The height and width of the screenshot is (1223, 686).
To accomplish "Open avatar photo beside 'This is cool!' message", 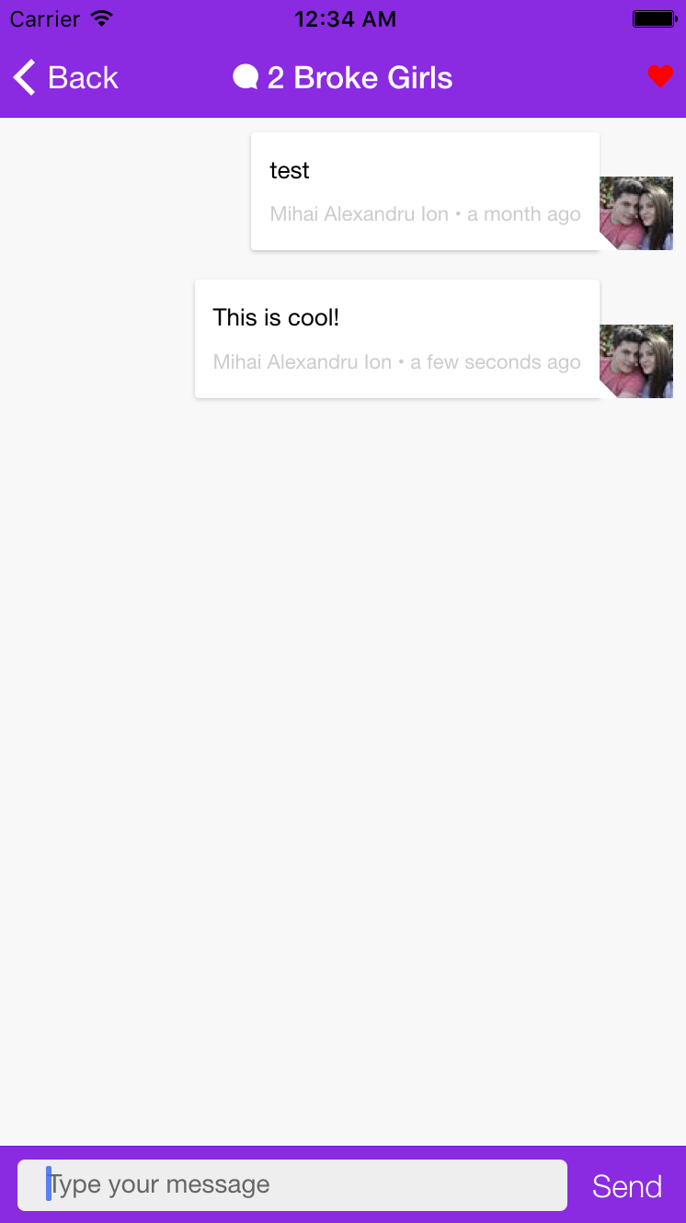I will [636, 361].
